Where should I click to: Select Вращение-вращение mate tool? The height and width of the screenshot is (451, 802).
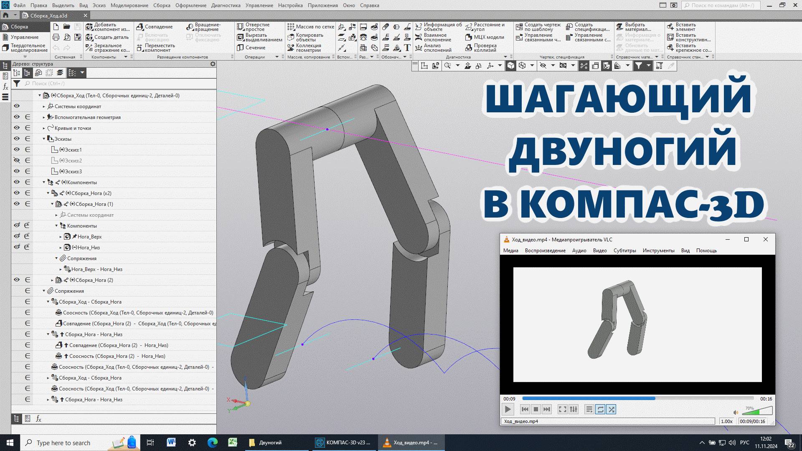tap(203, 27)
